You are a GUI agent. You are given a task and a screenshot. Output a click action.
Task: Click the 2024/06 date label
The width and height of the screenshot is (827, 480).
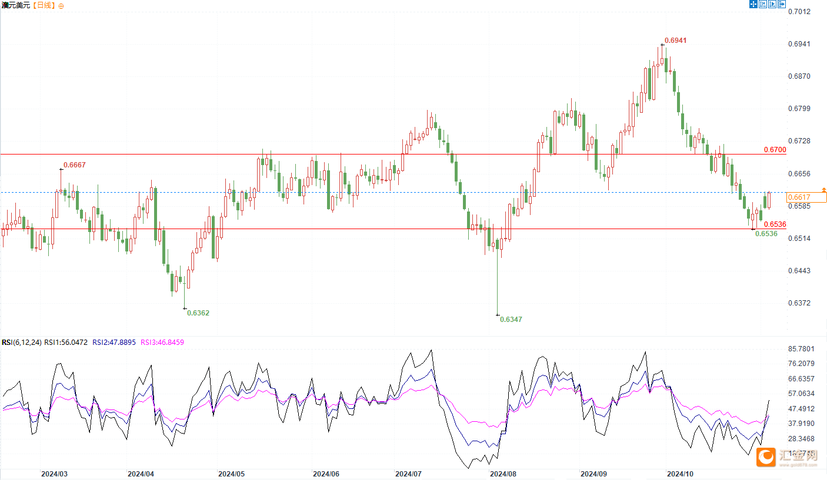pos(326,474)
